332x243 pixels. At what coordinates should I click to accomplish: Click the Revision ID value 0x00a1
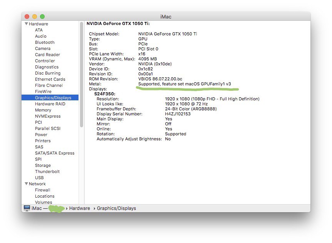(145, 74)
